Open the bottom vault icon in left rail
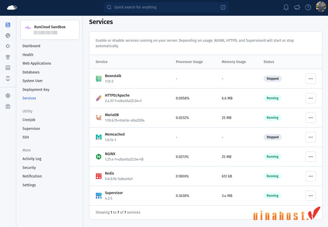328x227 pixels. [x=8, y=107]
